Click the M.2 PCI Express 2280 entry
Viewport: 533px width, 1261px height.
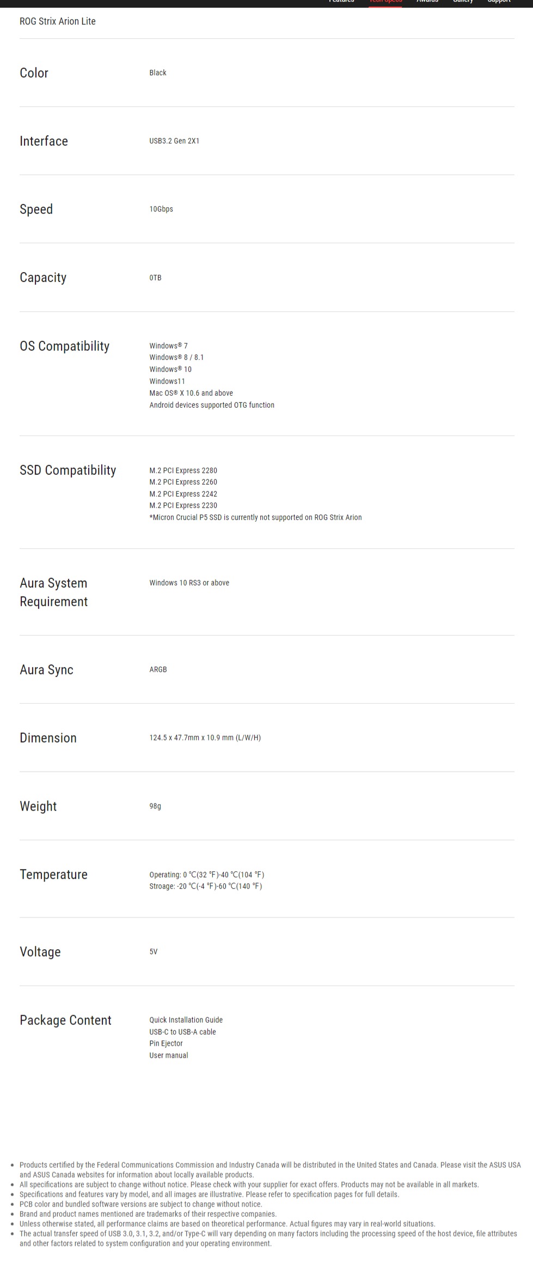click(183, 470)
